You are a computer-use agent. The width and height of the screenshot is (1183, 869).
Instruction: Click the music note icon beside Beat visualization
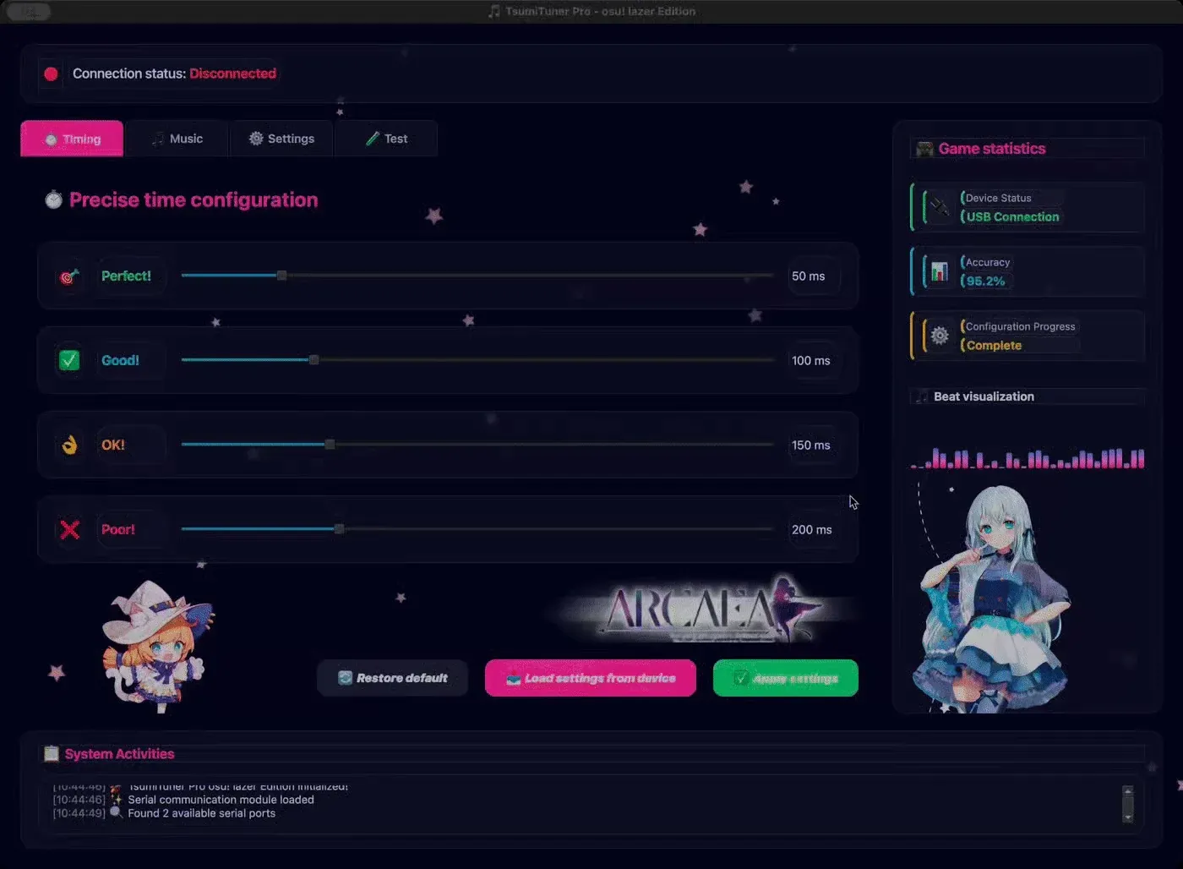pos(922,396)
